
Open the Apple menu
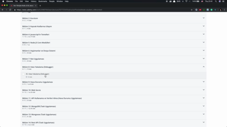point(3,1)
